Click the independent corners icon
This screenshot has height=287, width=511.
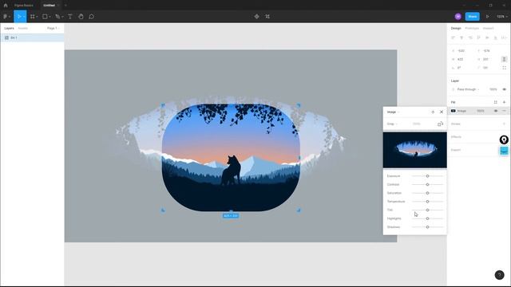(504, 68)
